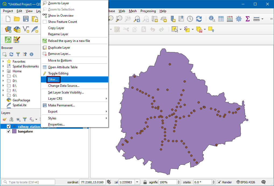Activate Select Features by Rectangle tool

[x=174, y=29]
